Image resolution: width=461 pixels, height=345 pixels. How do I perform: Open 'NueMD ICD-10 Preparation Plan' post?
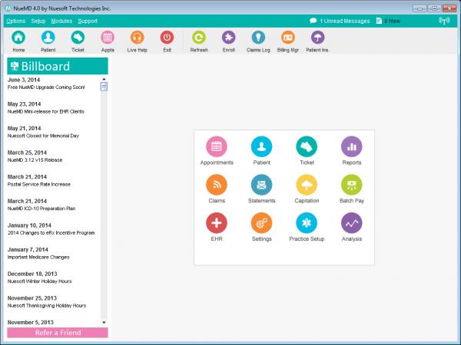tap(41, 209)
